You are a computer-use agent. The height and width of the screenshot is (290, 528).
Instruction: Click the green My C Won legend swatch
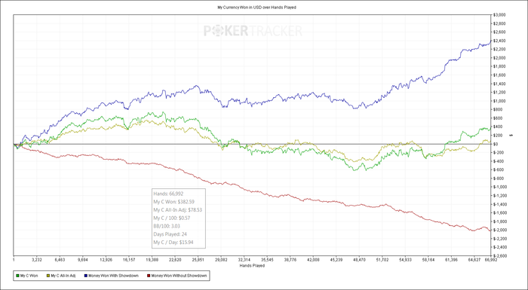[x=17, y=276]
